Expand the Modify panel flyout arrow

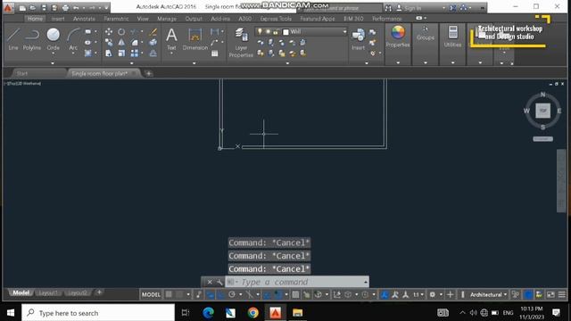click(x=131, y=63)
